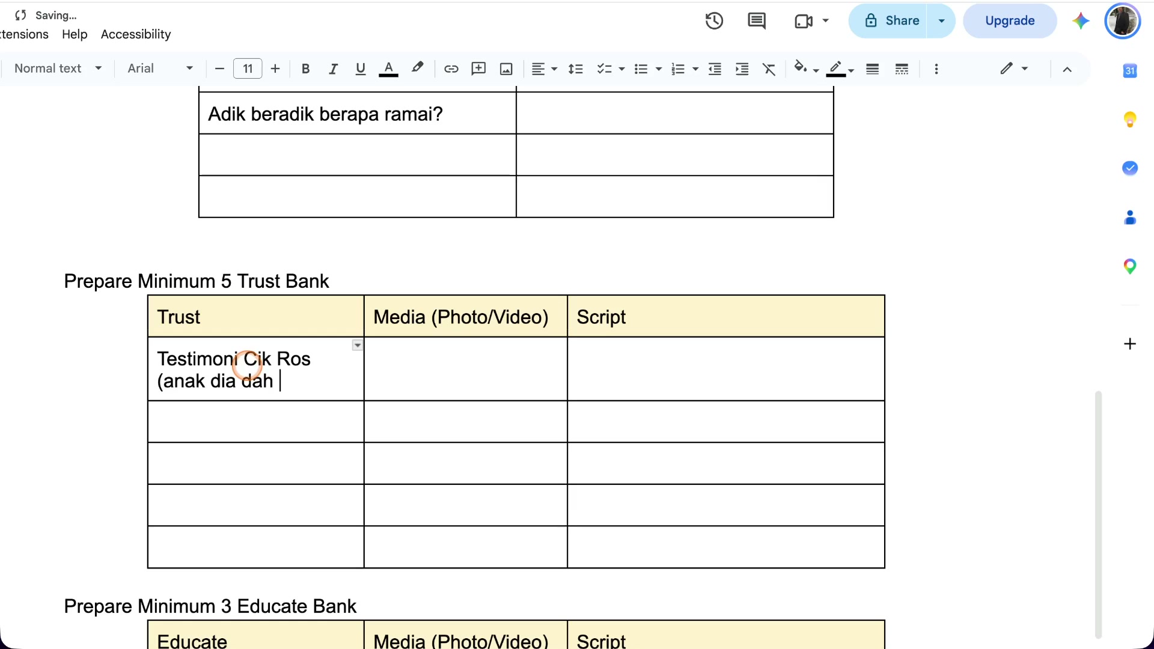Increase font size plus button
Viewport: 1154px width, 649px height.
tap(275, 69)
